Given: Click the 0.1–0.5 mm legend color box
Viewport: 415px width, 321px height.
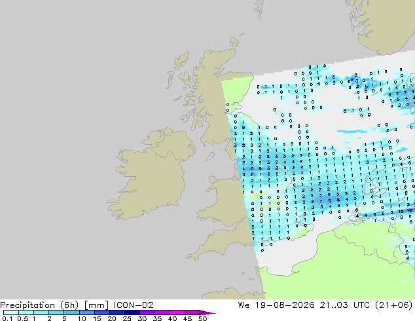Looking at the screenshot, I should point(11,312).
